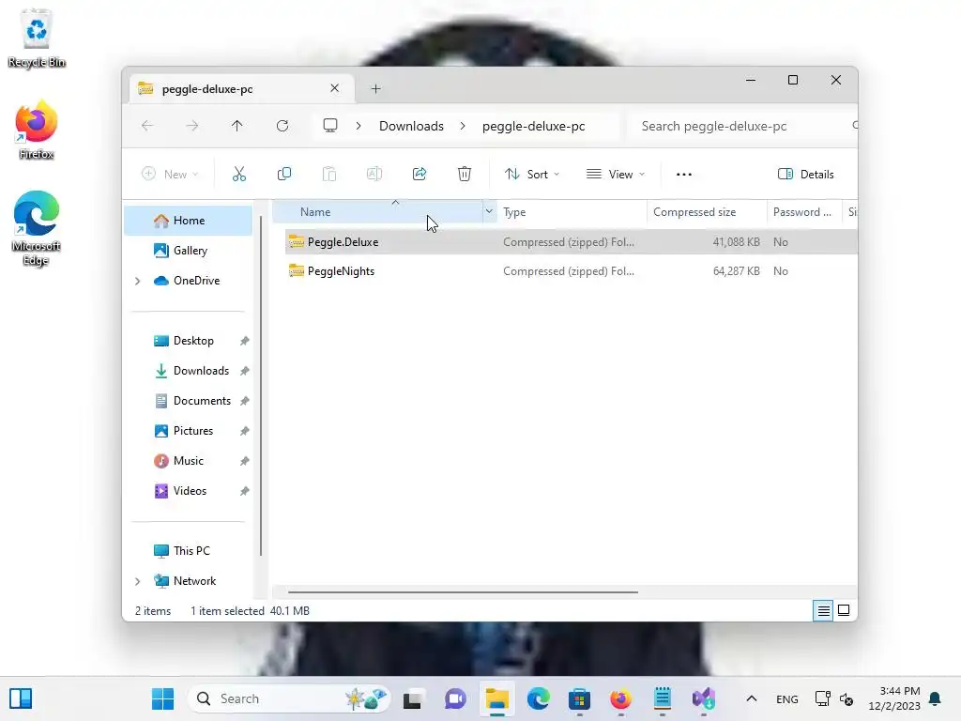Image resolution: width=961 pixels, height=721 pixels.
Task: Open the Widgets panel in taskbar
Action: point(21,698)
